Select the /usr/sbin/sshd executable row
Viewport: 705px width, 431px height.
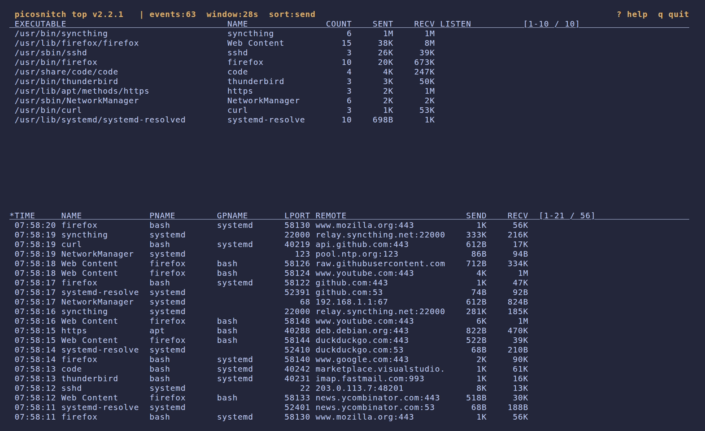click(x=349, y=53)
